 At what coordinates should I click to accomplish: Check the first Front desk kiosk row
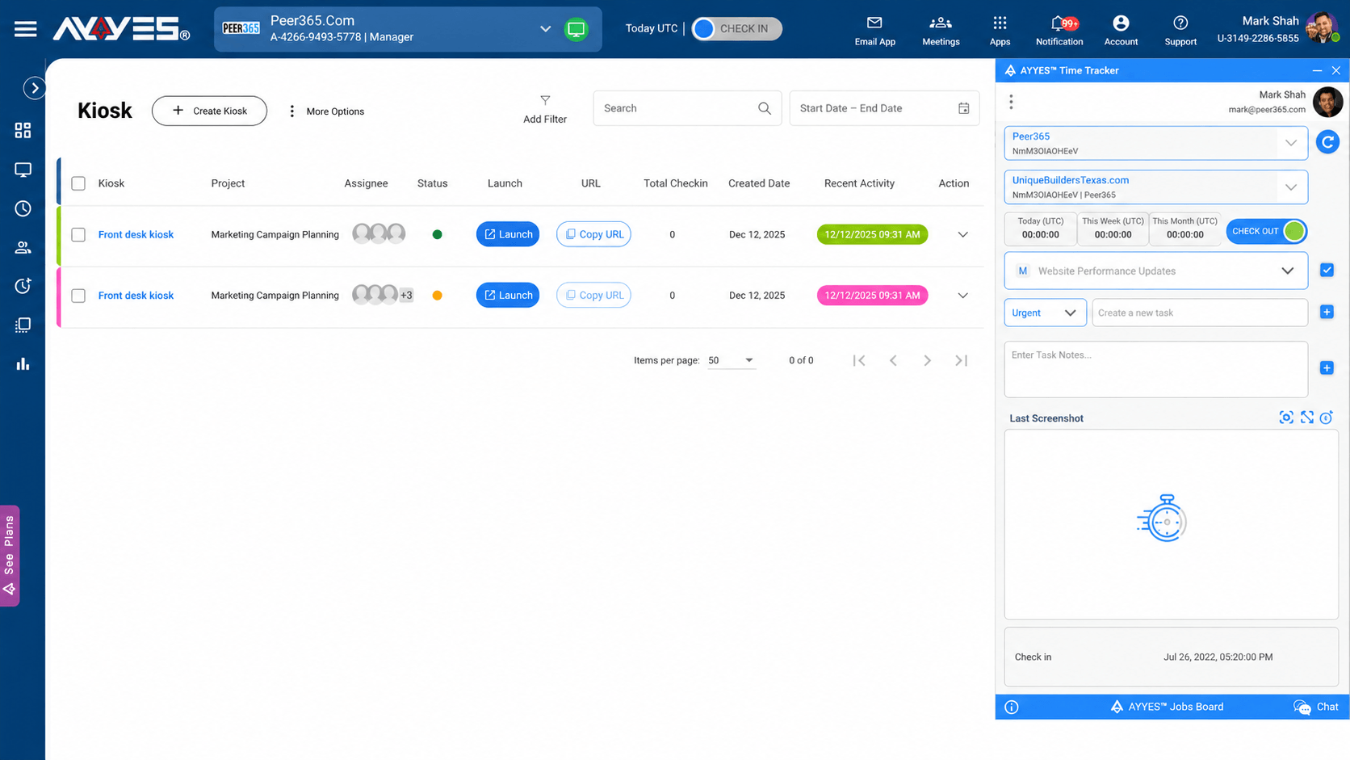pos(78,234)
